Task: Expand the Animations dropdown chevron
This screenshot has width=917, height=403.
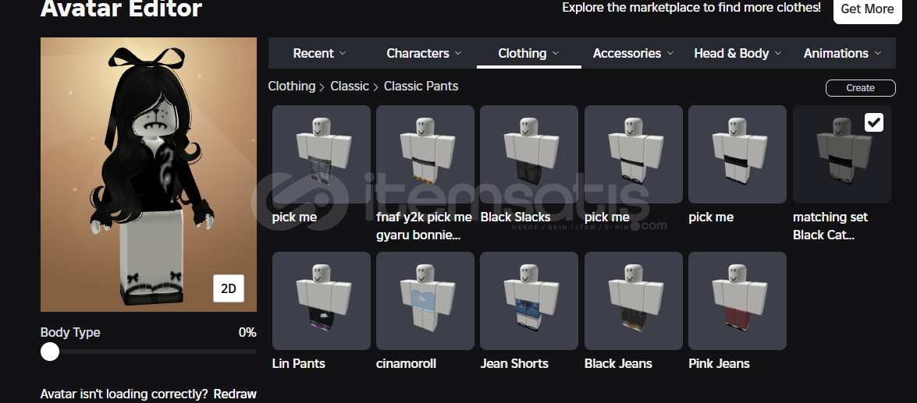Action: (878, 53)
